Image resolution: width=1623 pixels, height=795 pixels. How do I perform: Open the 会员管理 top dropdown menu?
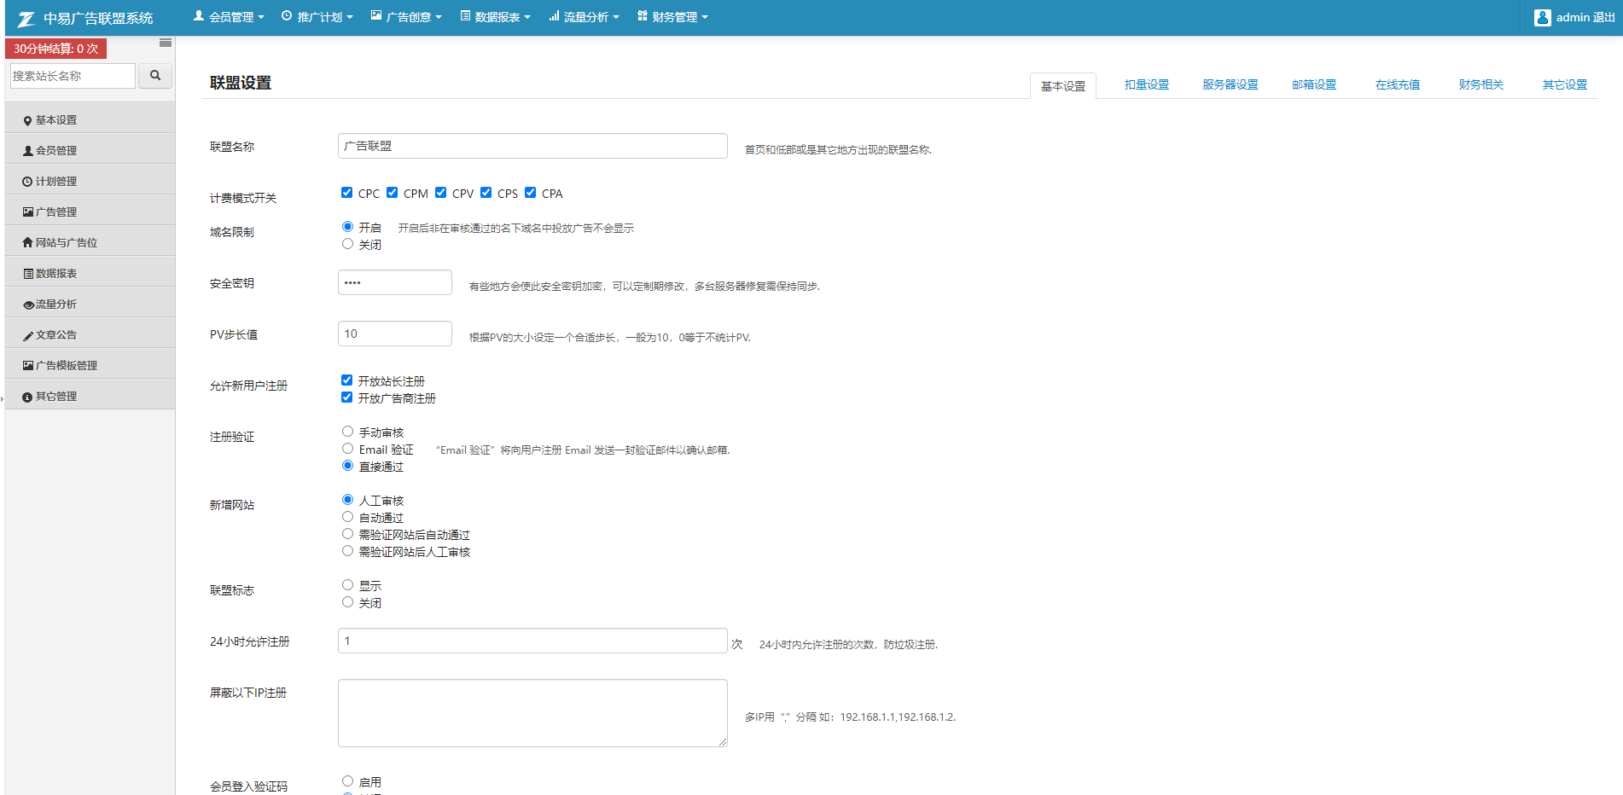tap(229, 17)
